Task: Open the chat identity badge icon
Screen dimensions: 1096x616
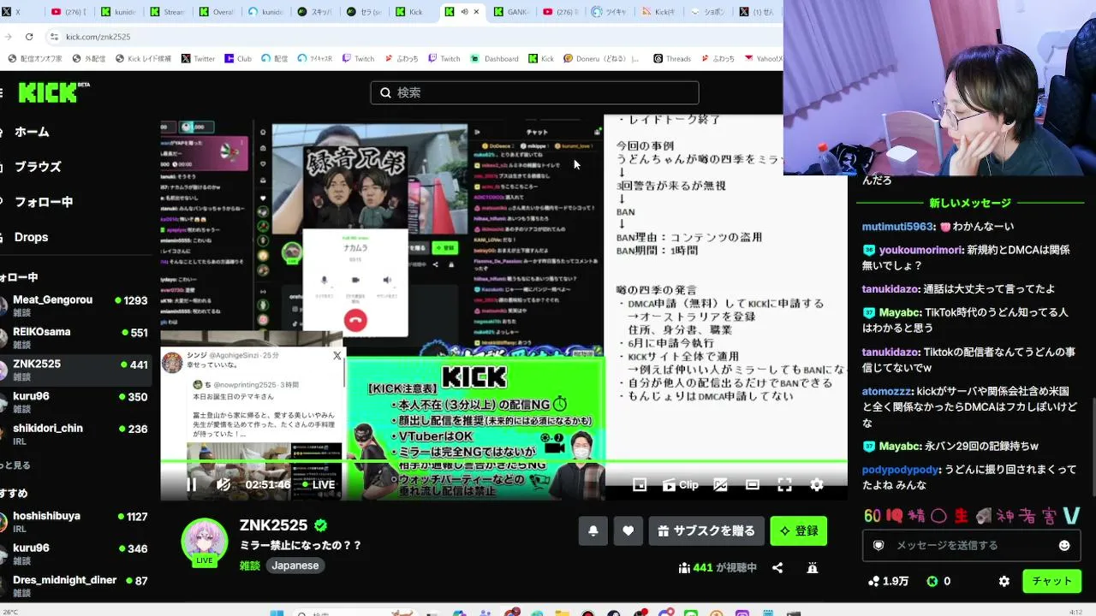Action: click(878, 545)
